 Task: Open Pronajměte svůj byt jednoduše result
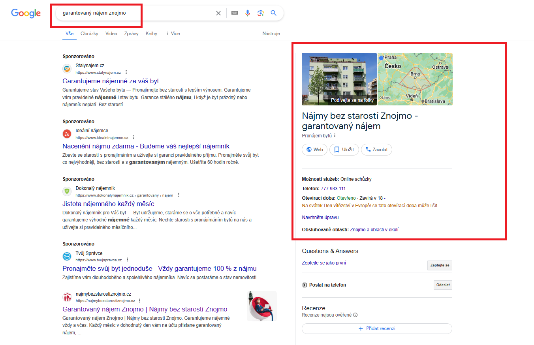coord(160,268)
